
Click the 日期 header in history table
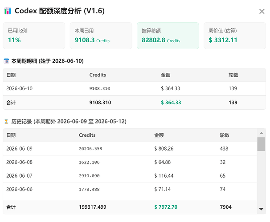pos(11,135)
